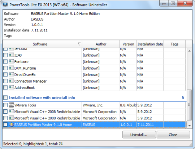The width and height of the screenshot is (195, 149).
Task: Sort by the Tags column header
Action: 174,44
